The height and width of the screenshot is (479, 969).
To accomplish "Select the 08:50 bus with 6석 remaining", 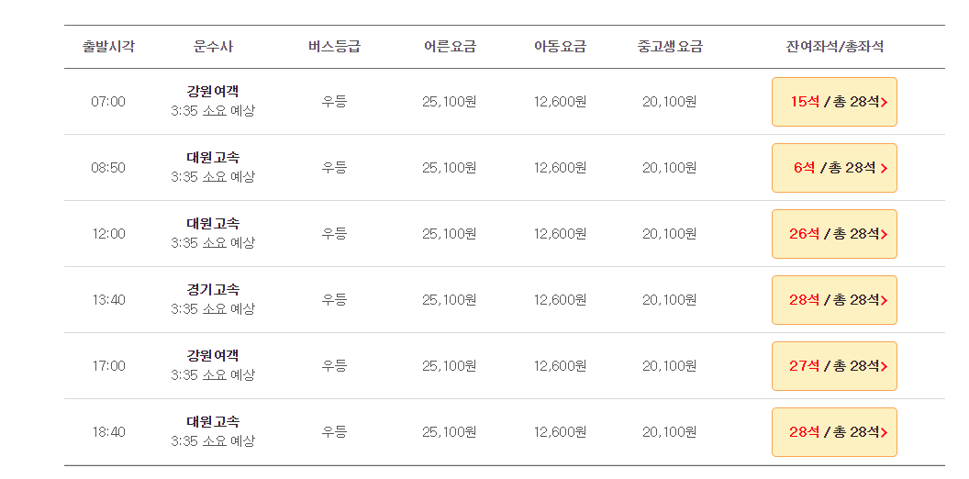I will point(834,168).
